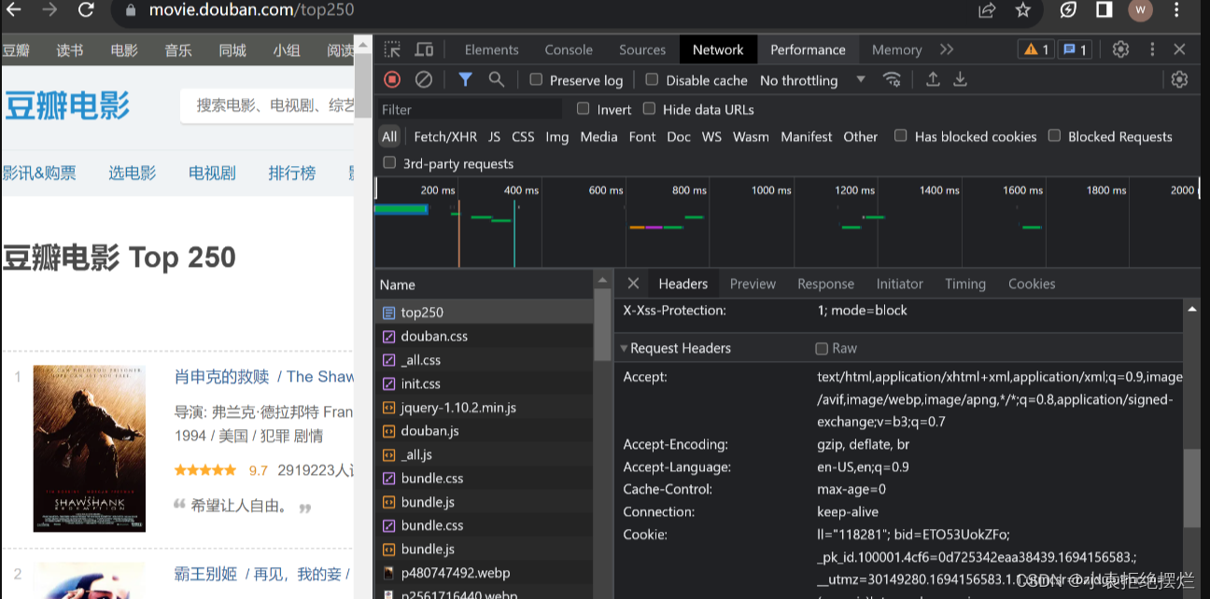1210x599 pixels.
Task: Open DevTools three-dot customize menu
Action: tap(1152, 49)
